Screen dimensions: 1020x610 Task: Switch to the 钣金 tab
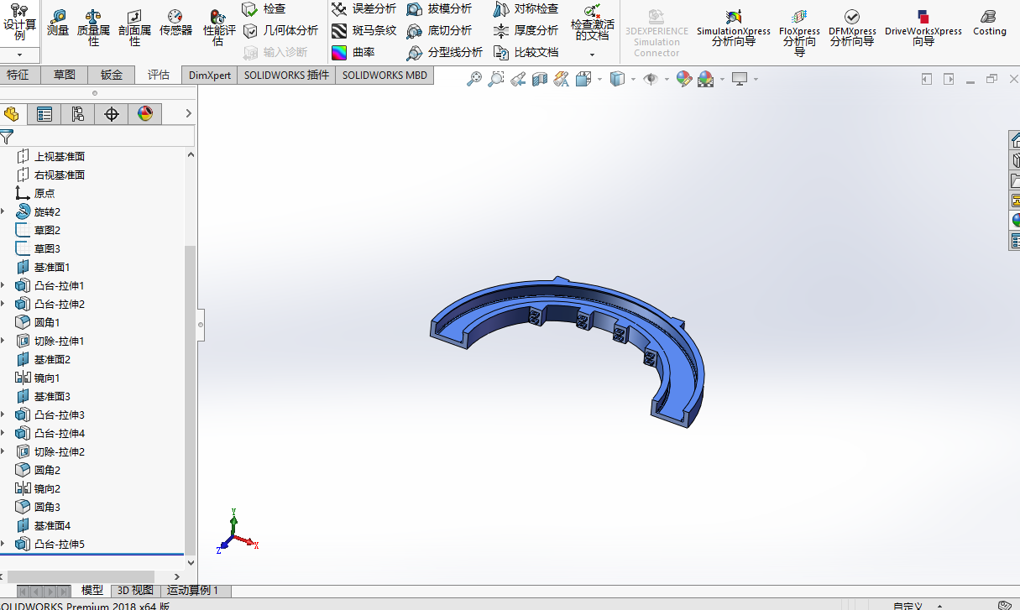112,75
